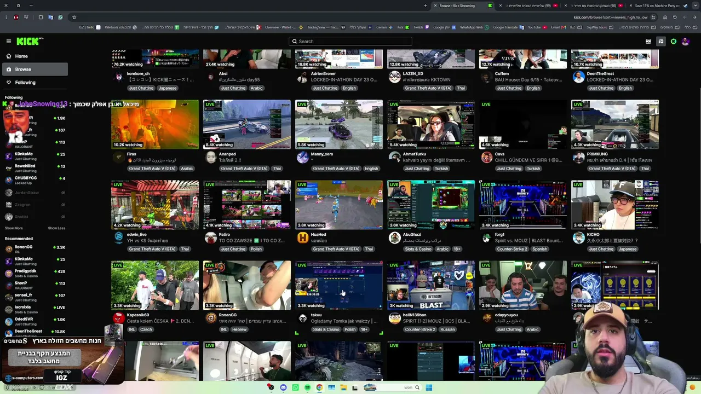The height and width of the screenshot is (394, 701).
Task: Open a new browser tab
Action: 426,5
